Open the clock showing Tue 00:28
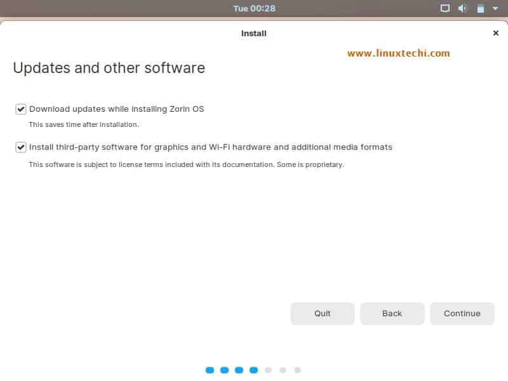Viewport: 508px width, 381px height. coord(255,8)
